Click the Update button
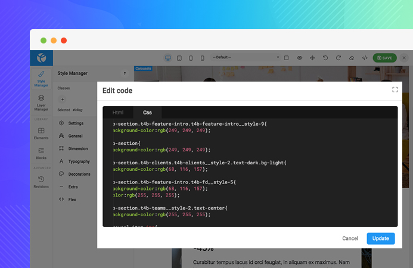Viewport: 413px width, 268px height. click(380, 238)
